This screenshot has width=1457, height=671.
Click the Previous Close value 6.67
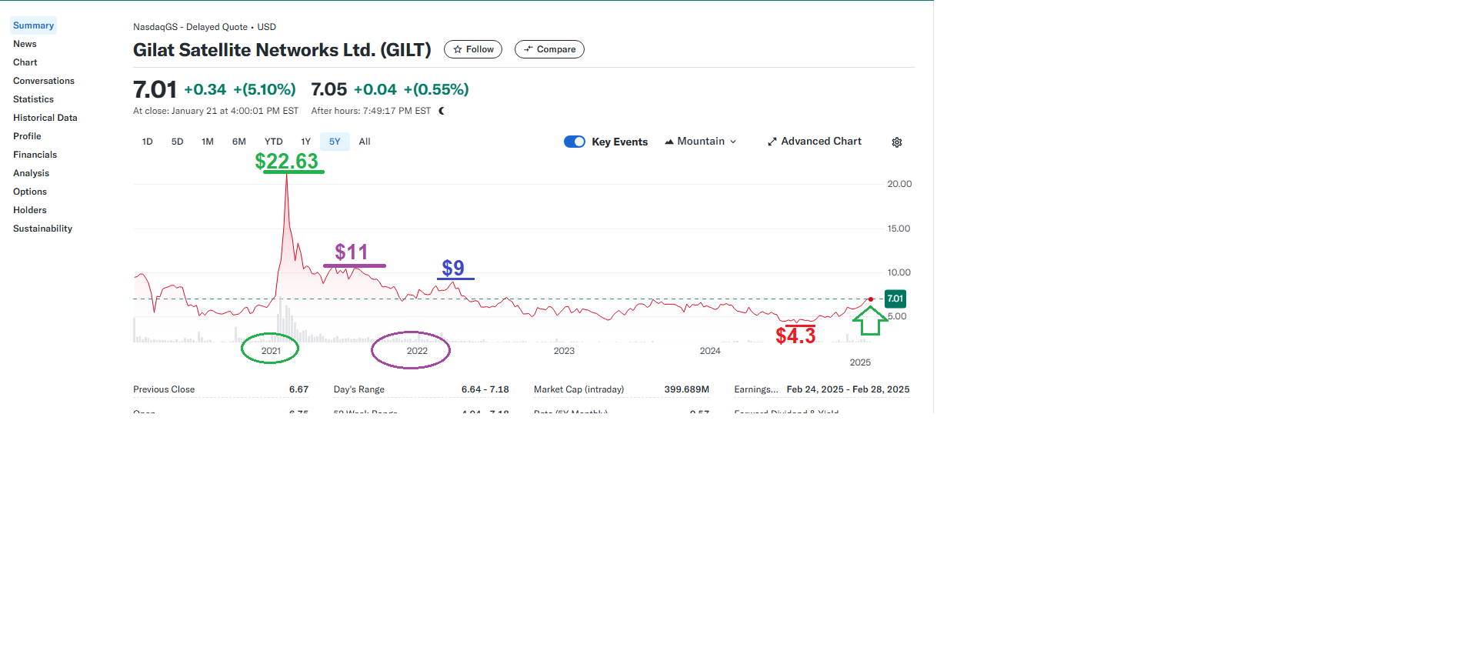[298, 389]
